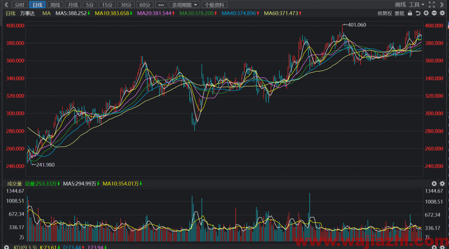Select the 15分 period tab
Screen dimensions: 449x249
(107, 5)
